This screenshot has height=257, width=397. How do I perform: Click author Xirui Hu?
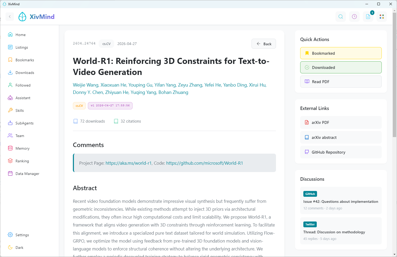coord(257,85)
